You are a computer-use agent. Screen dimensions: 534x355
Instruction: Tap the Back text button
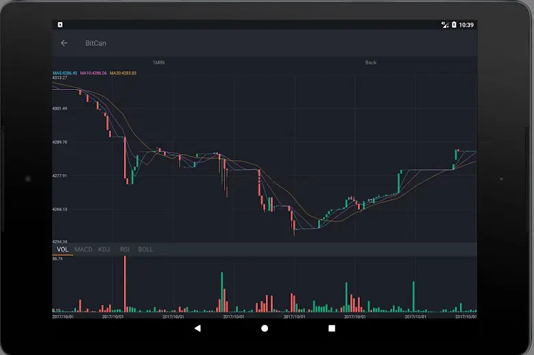click(x=370, y=62)
